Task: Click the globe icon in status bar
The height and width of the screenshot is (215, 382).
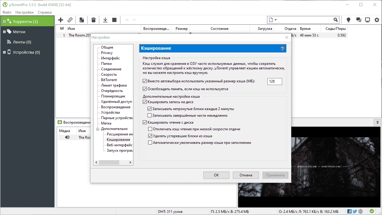Action: click(x=361, y=211)
